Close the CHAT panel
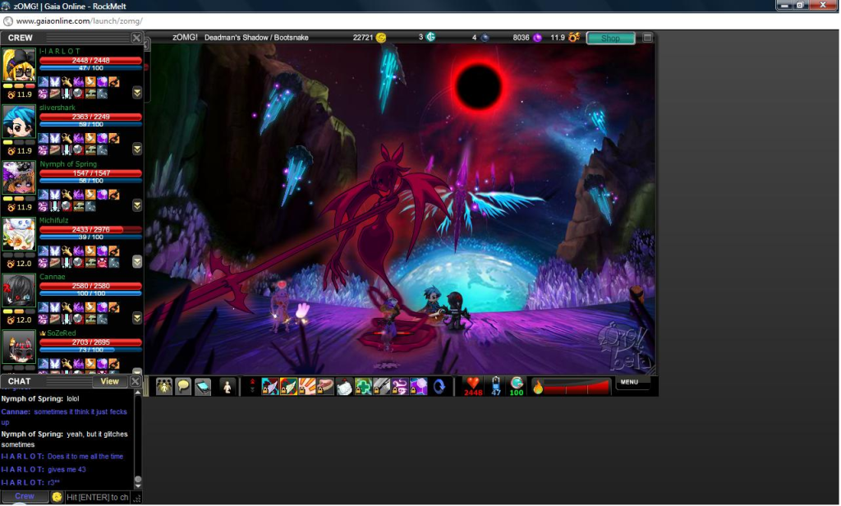Screen dimensions: 841x506 pos(136,381)
